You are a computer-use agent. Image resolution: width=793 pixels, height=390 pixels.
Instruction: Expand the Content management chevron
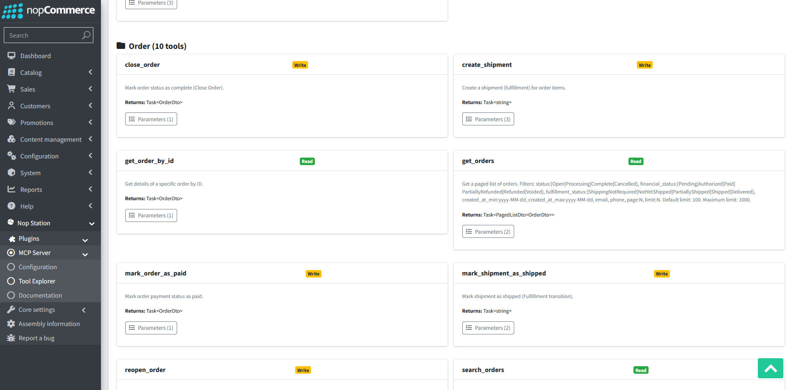pos(90,139)
